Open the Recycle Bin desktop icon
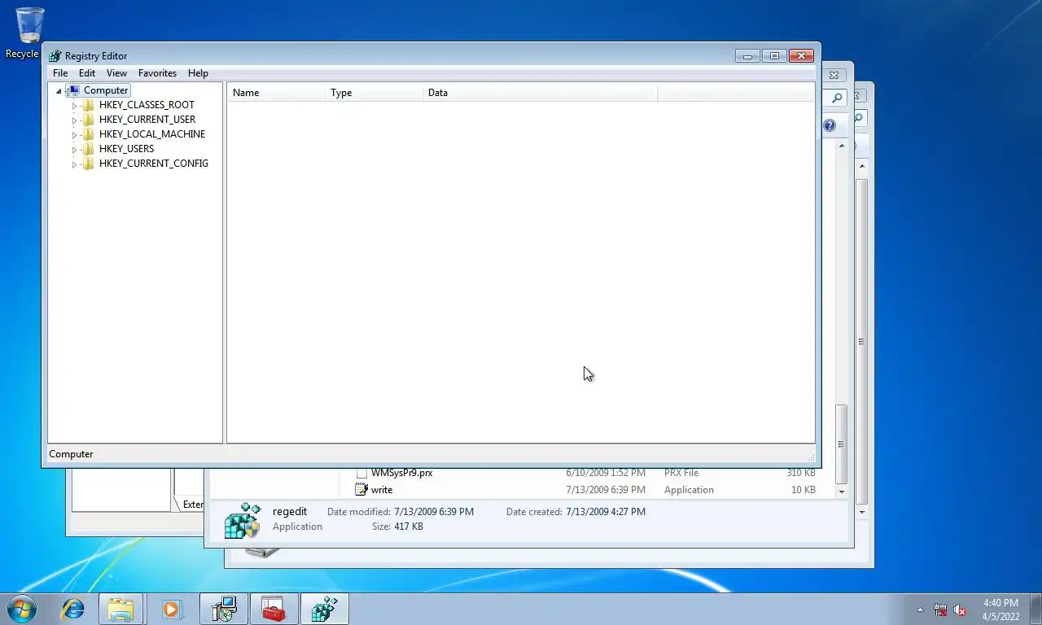Viewport: 1042px width, 625px height. [x=30, y=26]
